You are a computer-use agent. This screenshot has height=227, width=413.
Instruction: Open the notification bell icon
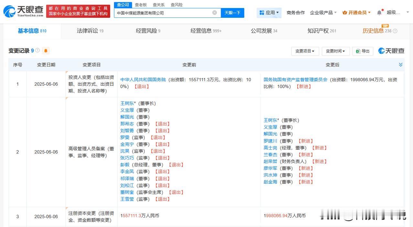click(x=379, y=13)
